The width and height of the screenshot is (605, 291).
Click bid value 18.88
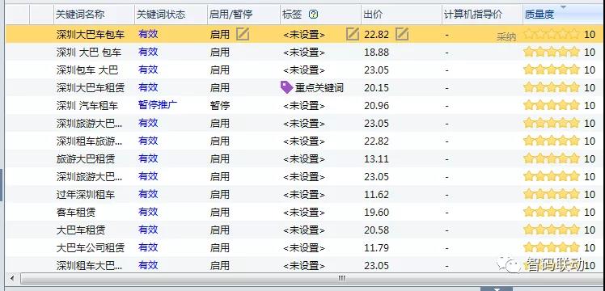point(376,53)
